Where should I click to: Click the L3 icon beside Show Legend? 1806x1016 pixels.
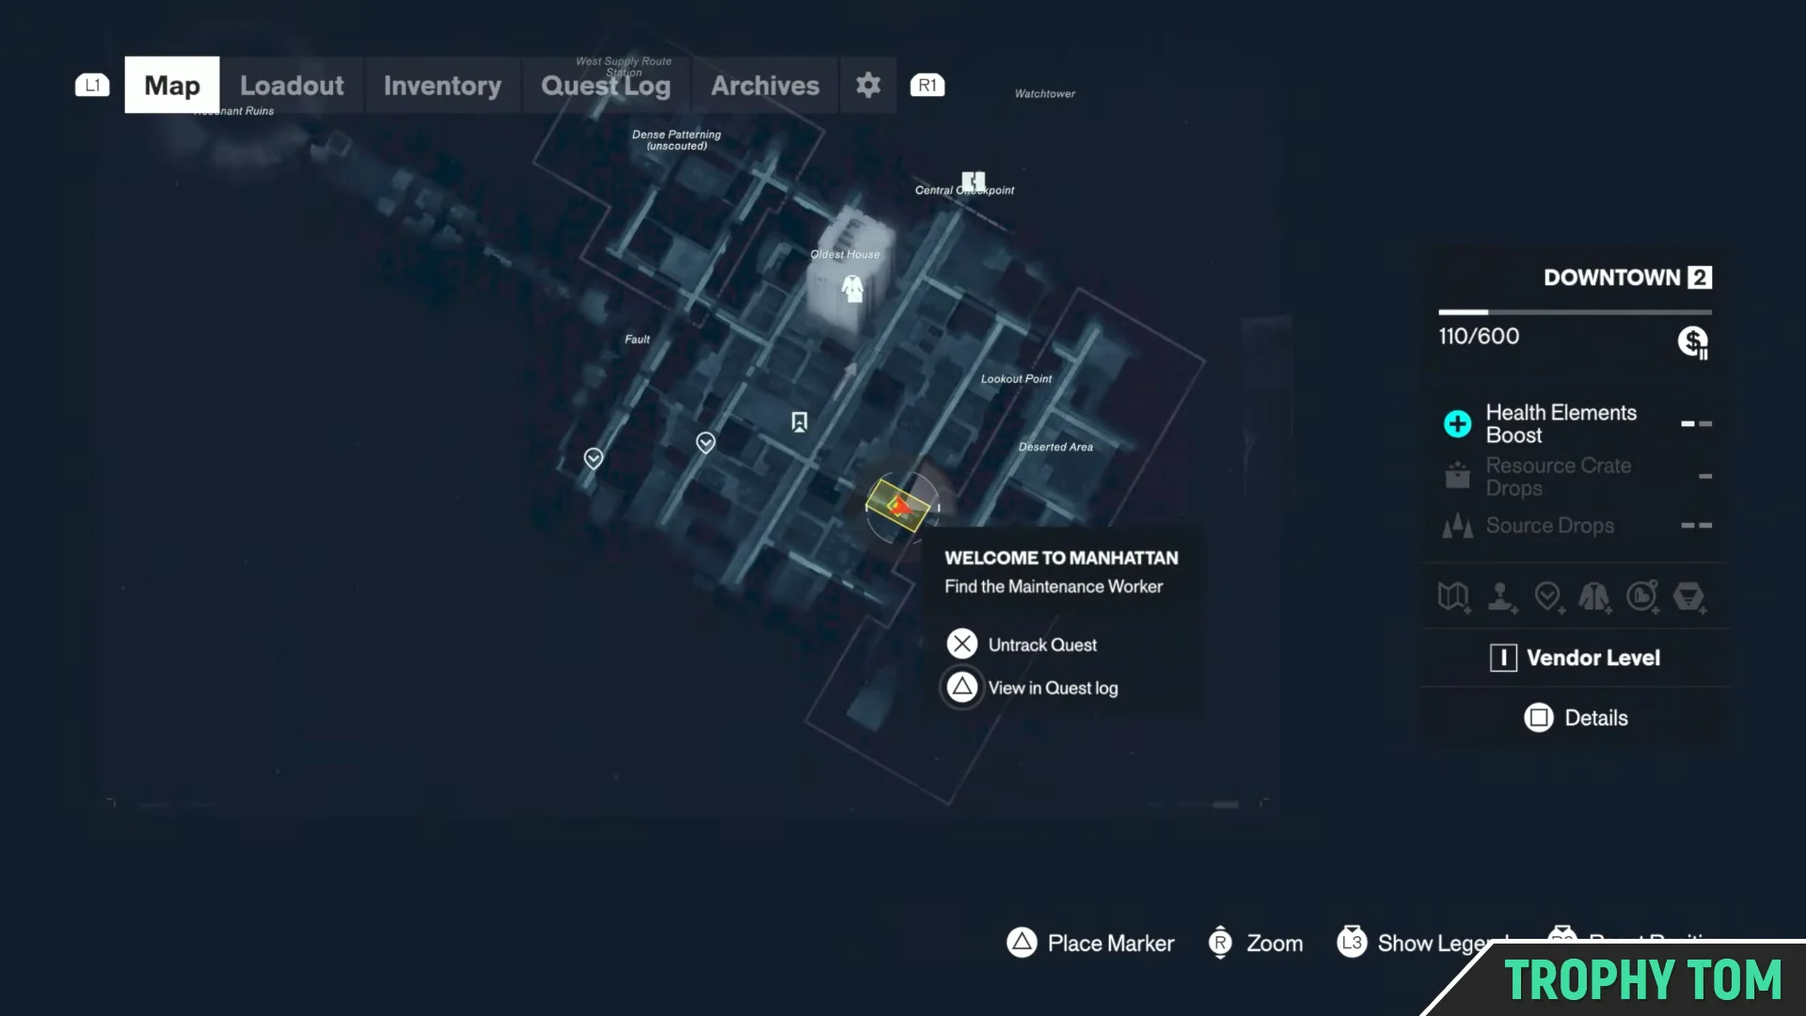[x=1352, y=942]
